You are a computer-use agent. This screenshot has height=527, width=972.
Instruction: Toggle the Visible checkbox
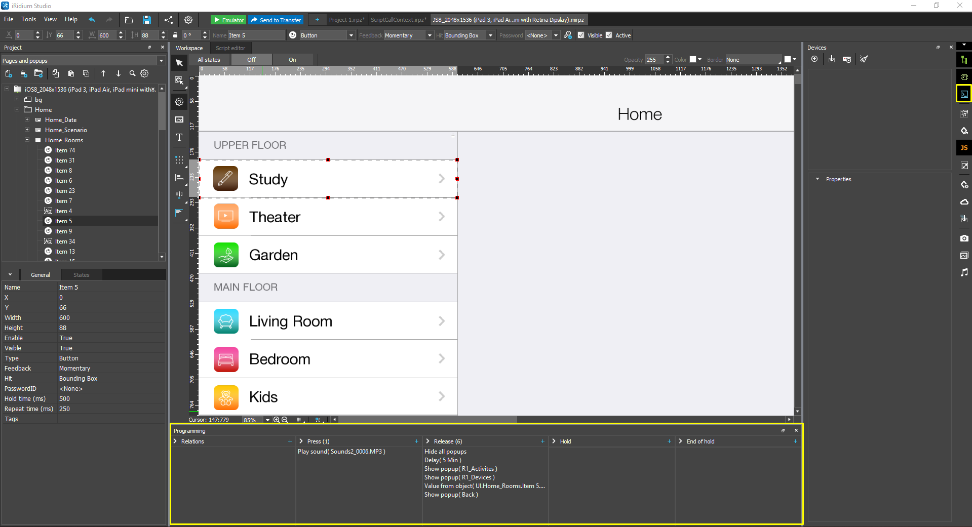[581, 35]
